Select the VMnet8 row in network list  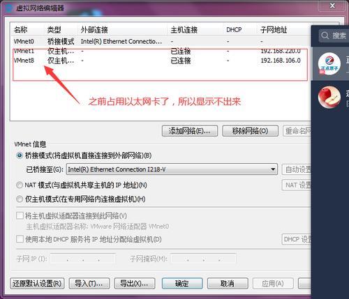161,61
